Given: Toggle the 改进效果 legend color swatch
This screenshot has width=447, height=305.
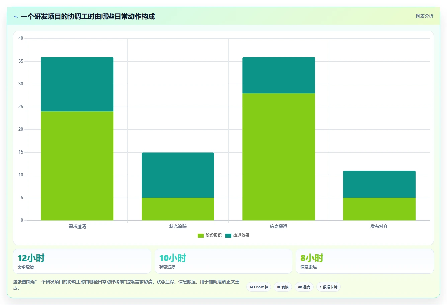Looking at the screenshot, I should [x=228, y=235].
